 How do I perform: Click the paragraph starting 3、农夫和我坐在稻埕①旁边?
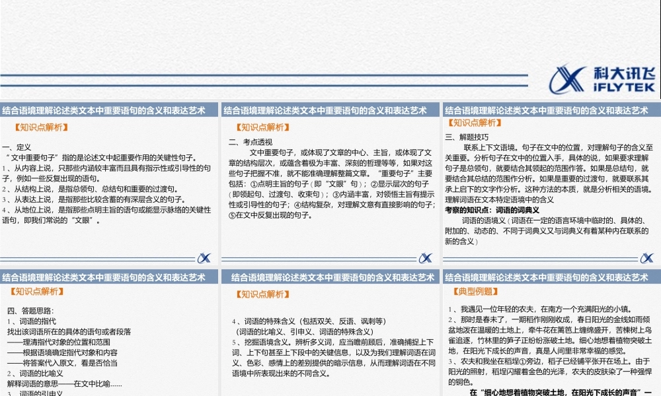pyautogui.click(x=550, y=372)
